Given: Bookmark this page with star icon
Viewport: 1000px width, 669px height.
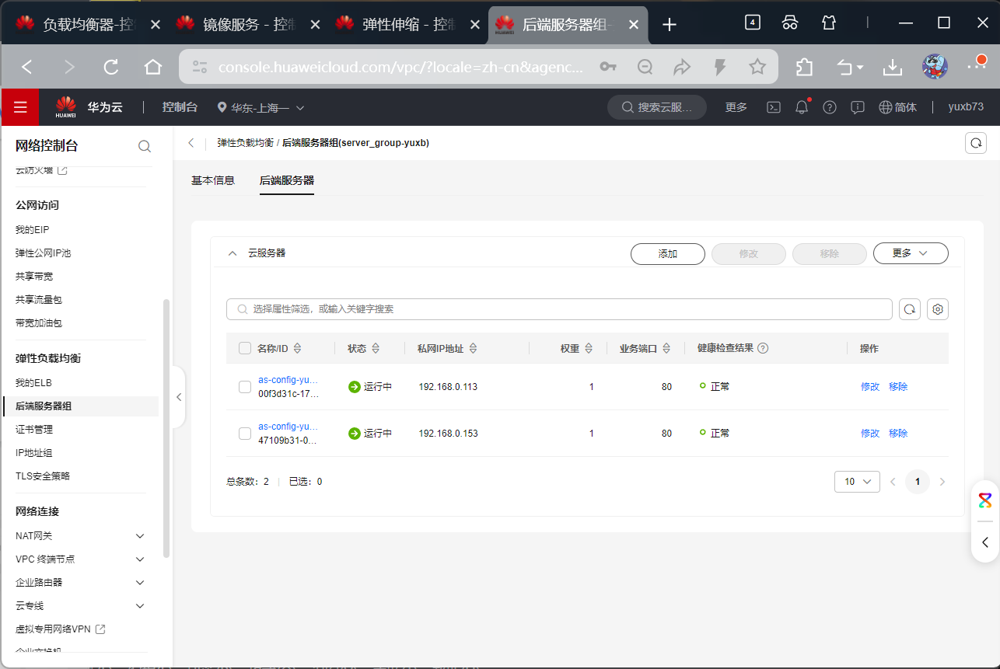Looking at the screenshot, I should tap(757, 67).
